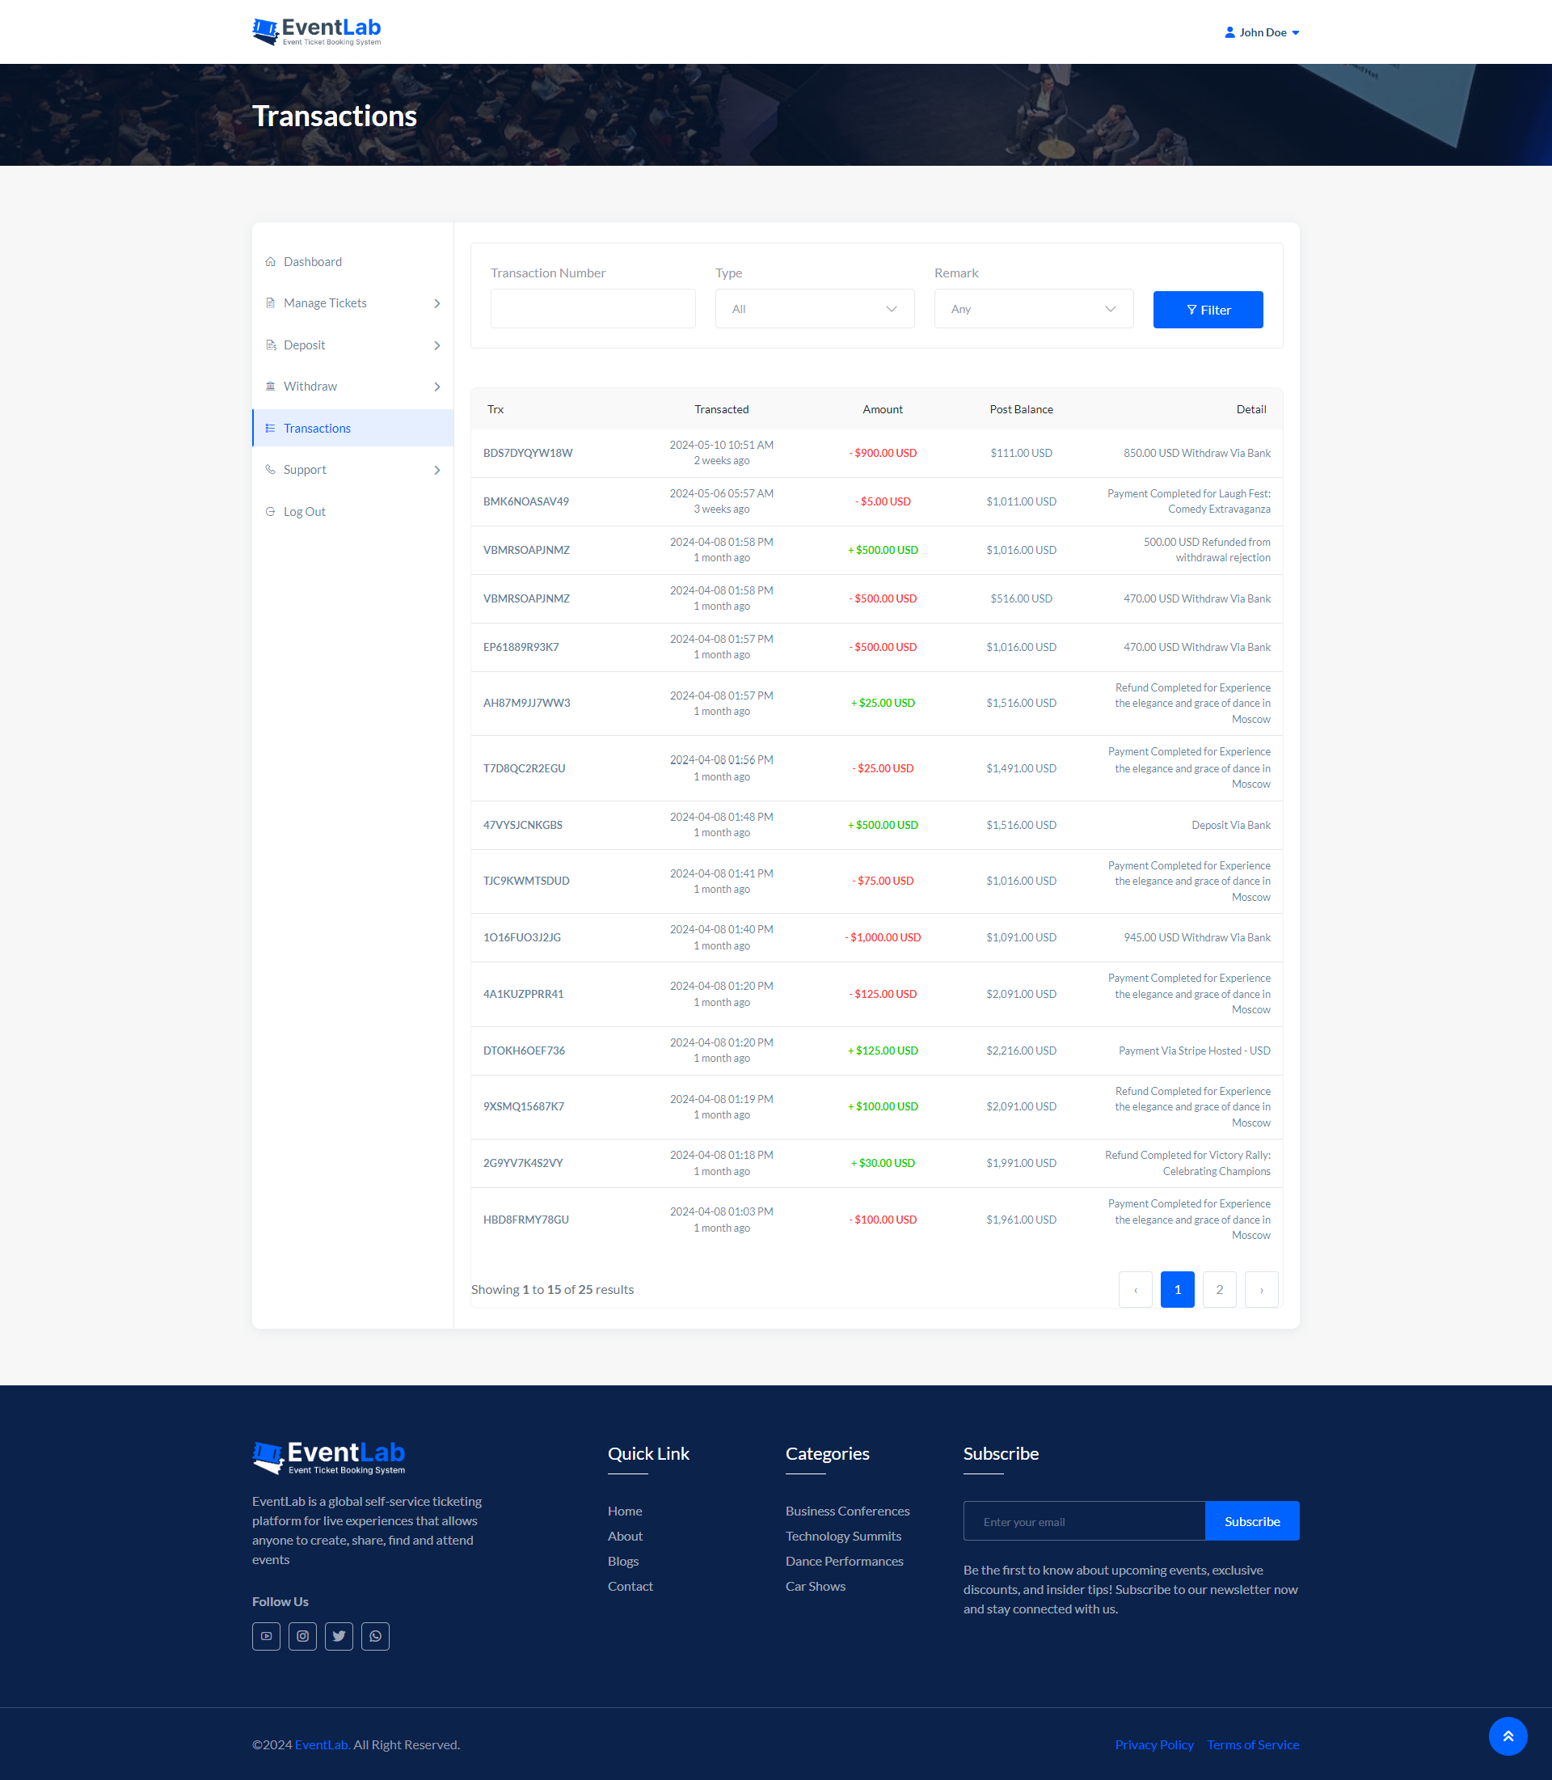Viewport: 1552px width, 1780px height.
Task: Click the Transaction Number input field
Action: coord(593,307)
